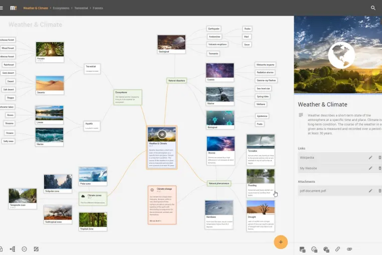Screen dimensions: 382x255
Task: Edit the My Website link with pencil icon
Action: tap(370, 168)
